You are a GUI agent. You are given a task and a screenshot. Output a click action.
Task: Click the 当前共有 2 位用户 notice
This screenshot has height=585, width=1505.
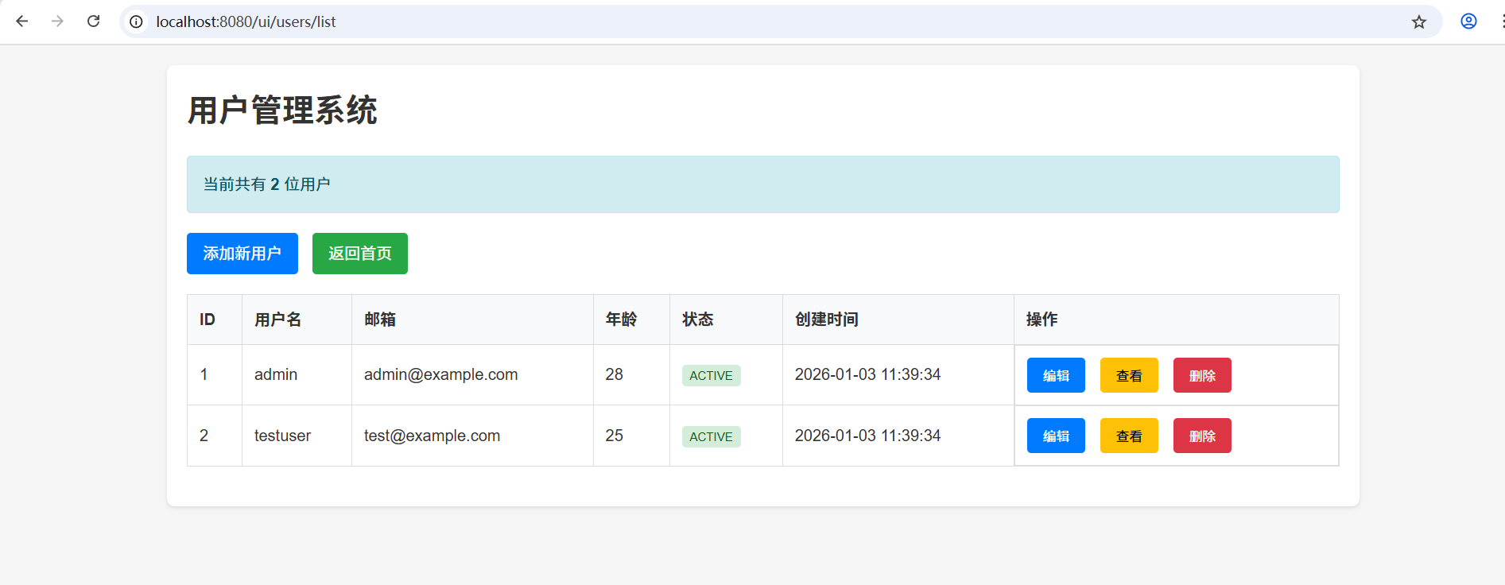coord(763,184)
